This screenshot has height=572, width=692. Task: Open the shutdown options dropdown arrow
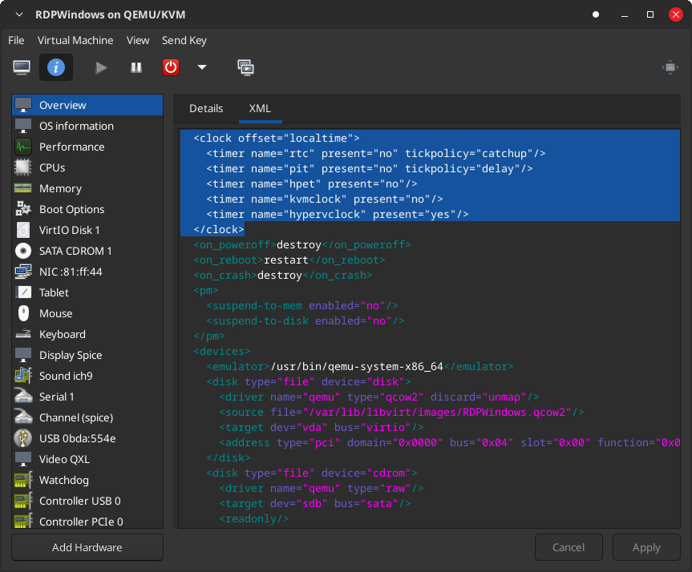(x=202, y=67)
